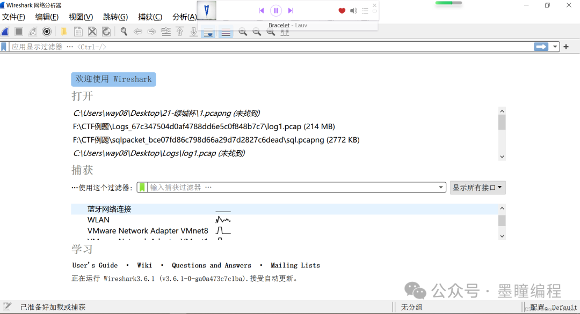Reset packet text to normal size
Image resolution: width=580 pixels, height=314 pixels.
coord(271,32)
